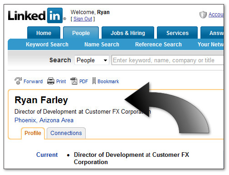This screenshot has width=229, height=175.
Task: Open the Home tab
Action: 44,33
